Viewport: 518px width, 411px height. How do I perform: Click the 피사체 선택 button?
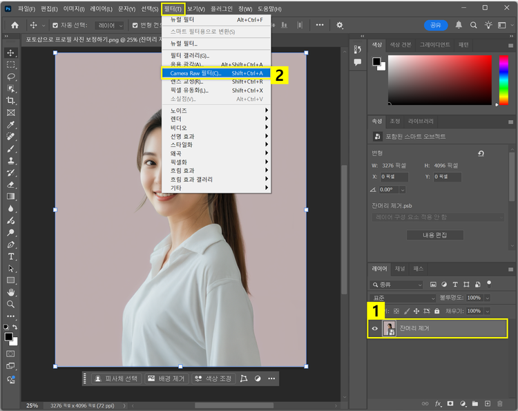pyautogui.click(x=116, y=379)
